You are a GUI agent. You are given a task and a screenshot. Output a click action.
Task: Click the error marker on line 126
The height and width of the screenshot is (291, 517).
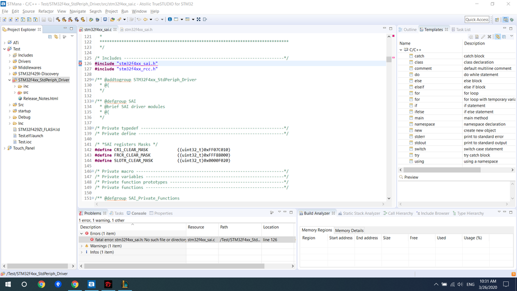pos(80,63)
